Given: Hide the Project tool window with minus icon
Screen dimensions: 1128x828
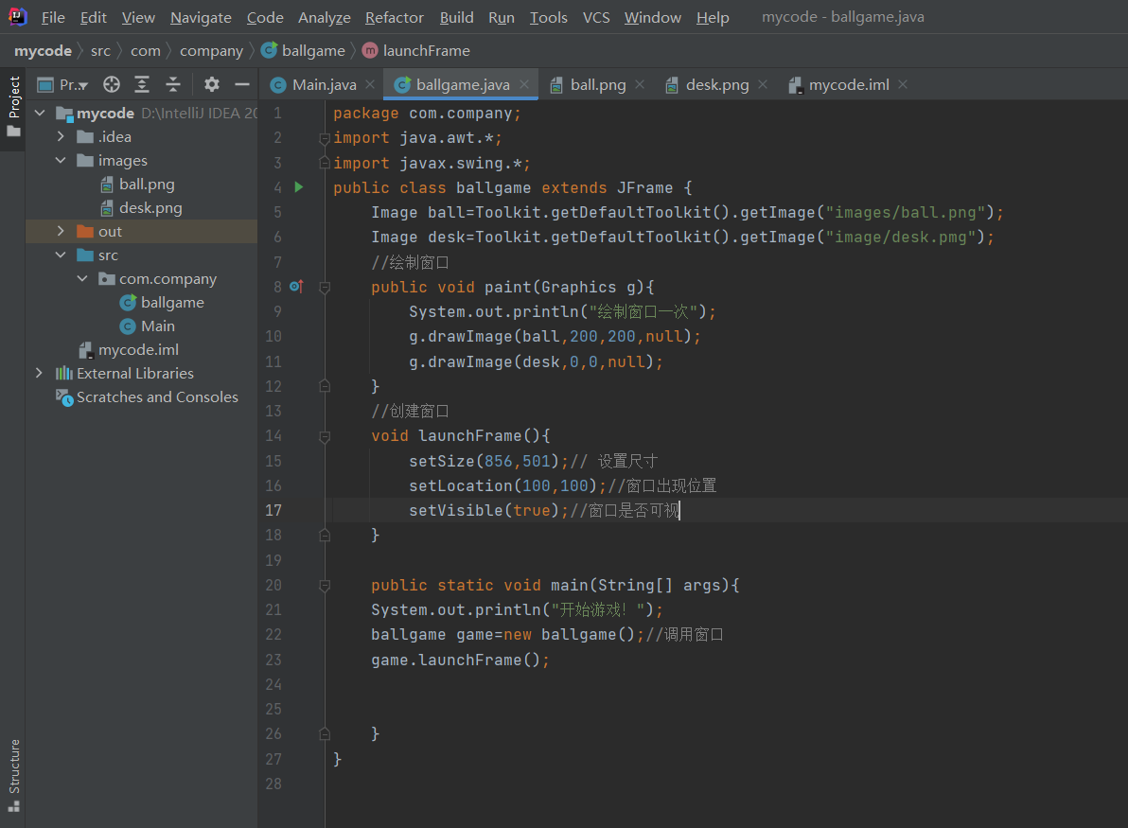Looking at the screenshot, I should pyautogui.click(x=242, y=84).
